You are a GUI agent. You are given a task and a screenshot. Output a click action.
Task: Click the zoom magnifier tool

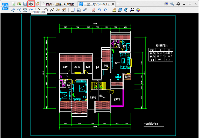click(19, 10)
